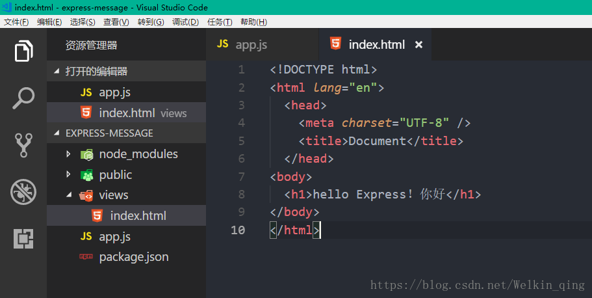This screenshot has width=592, height=298.
Task: Click the closing </html> tag
Action: pos(295,230)
